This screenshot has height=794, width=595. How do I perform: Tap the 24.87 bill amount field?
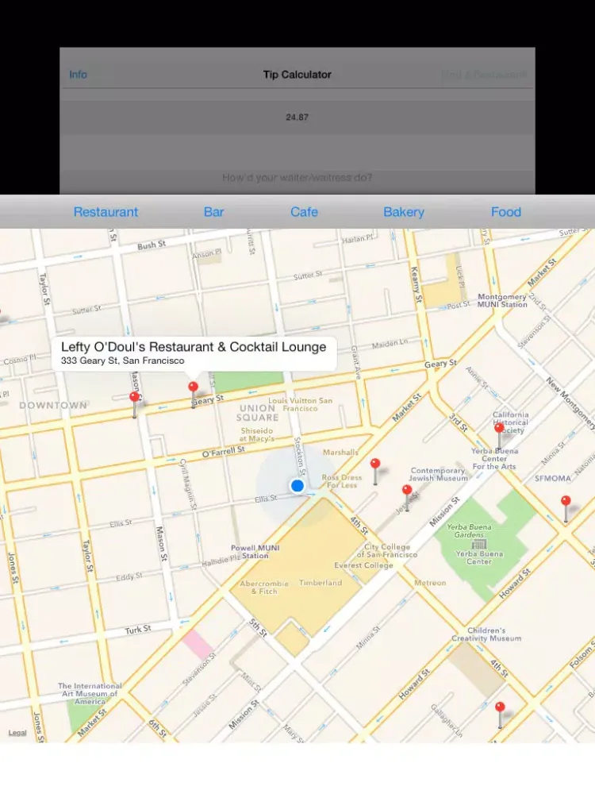(x=297, y=118)
